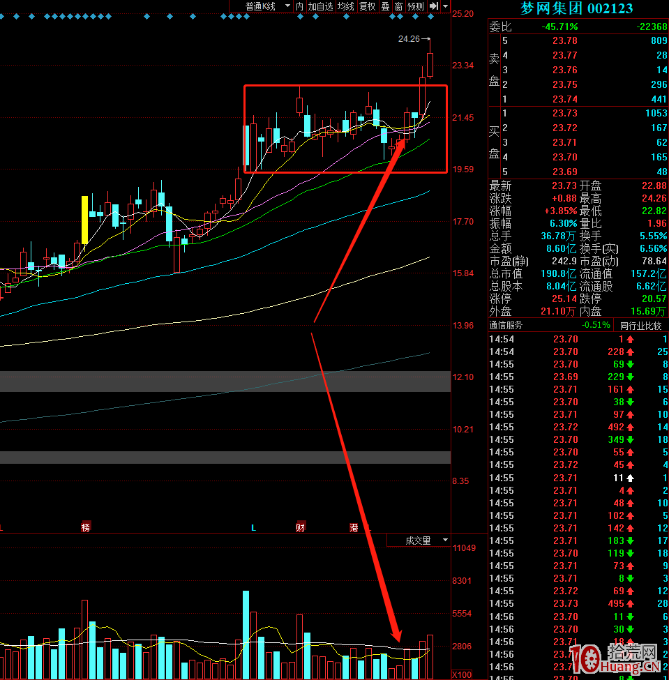Click the 量比 1.96 value

[x=657, y=224]
